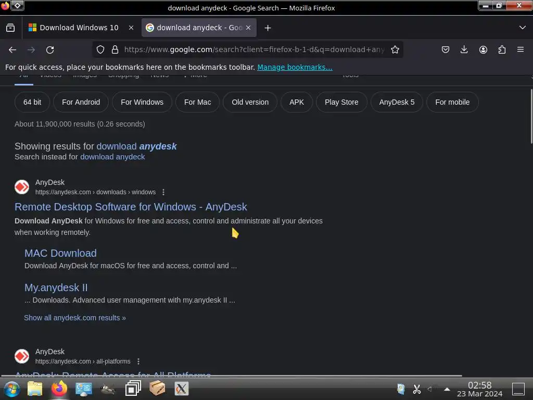
Task: Choose the AnyDesk 5 chip
Action: coord(397,102)
